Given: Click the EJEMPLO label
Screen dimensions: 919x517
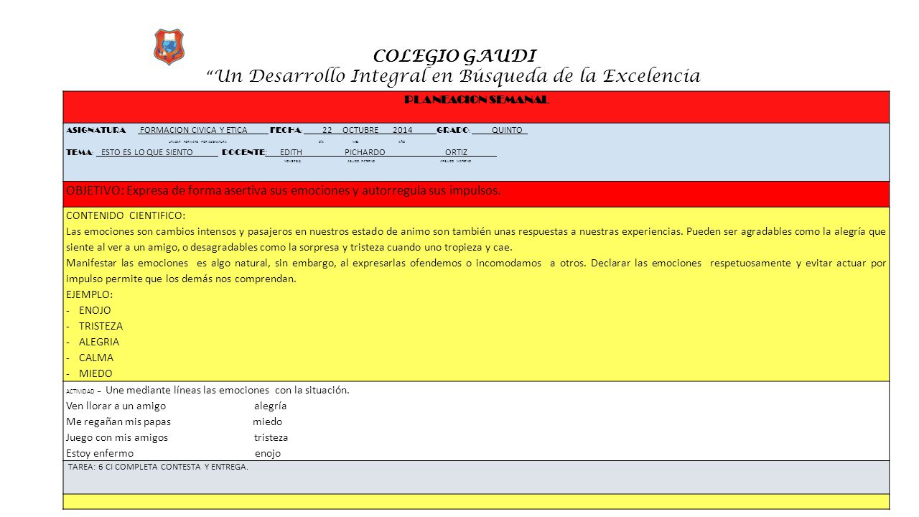Looking at the screenshot, I should (90, 294).
